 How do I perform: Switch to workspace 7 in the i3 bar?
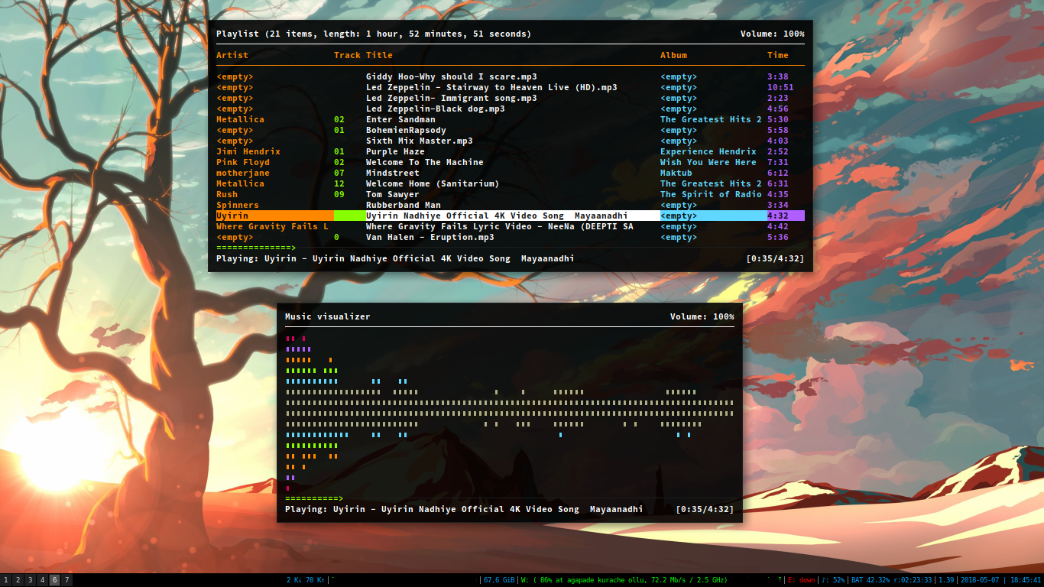click(66, 580)
